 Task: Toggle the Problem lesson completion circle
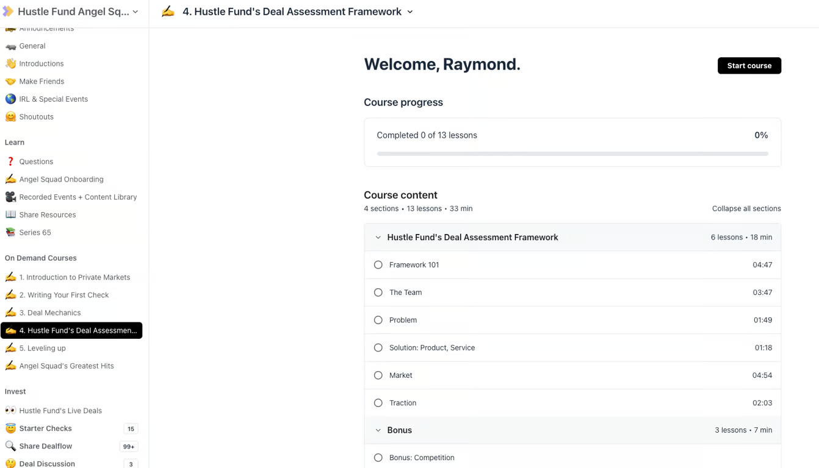[x=378, y=320]
